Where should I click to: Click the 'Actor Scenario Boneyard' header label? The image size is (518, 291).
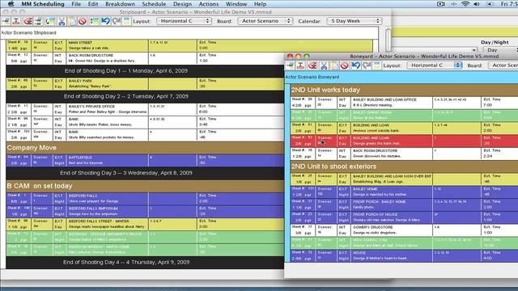312,77
